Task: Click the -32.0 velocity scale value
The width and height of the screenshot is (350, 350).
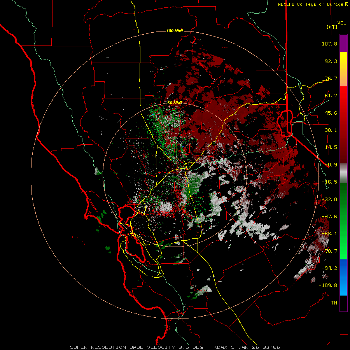Action: [x=329, y=199]
